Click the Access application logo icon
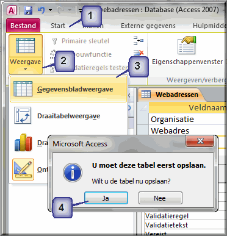 12,10
